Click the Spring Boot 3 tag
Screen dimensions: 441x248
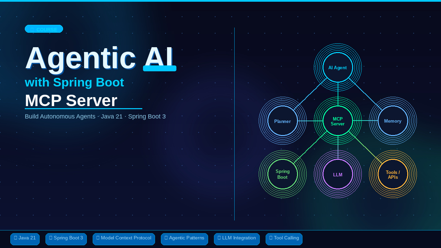pos(66,239)
